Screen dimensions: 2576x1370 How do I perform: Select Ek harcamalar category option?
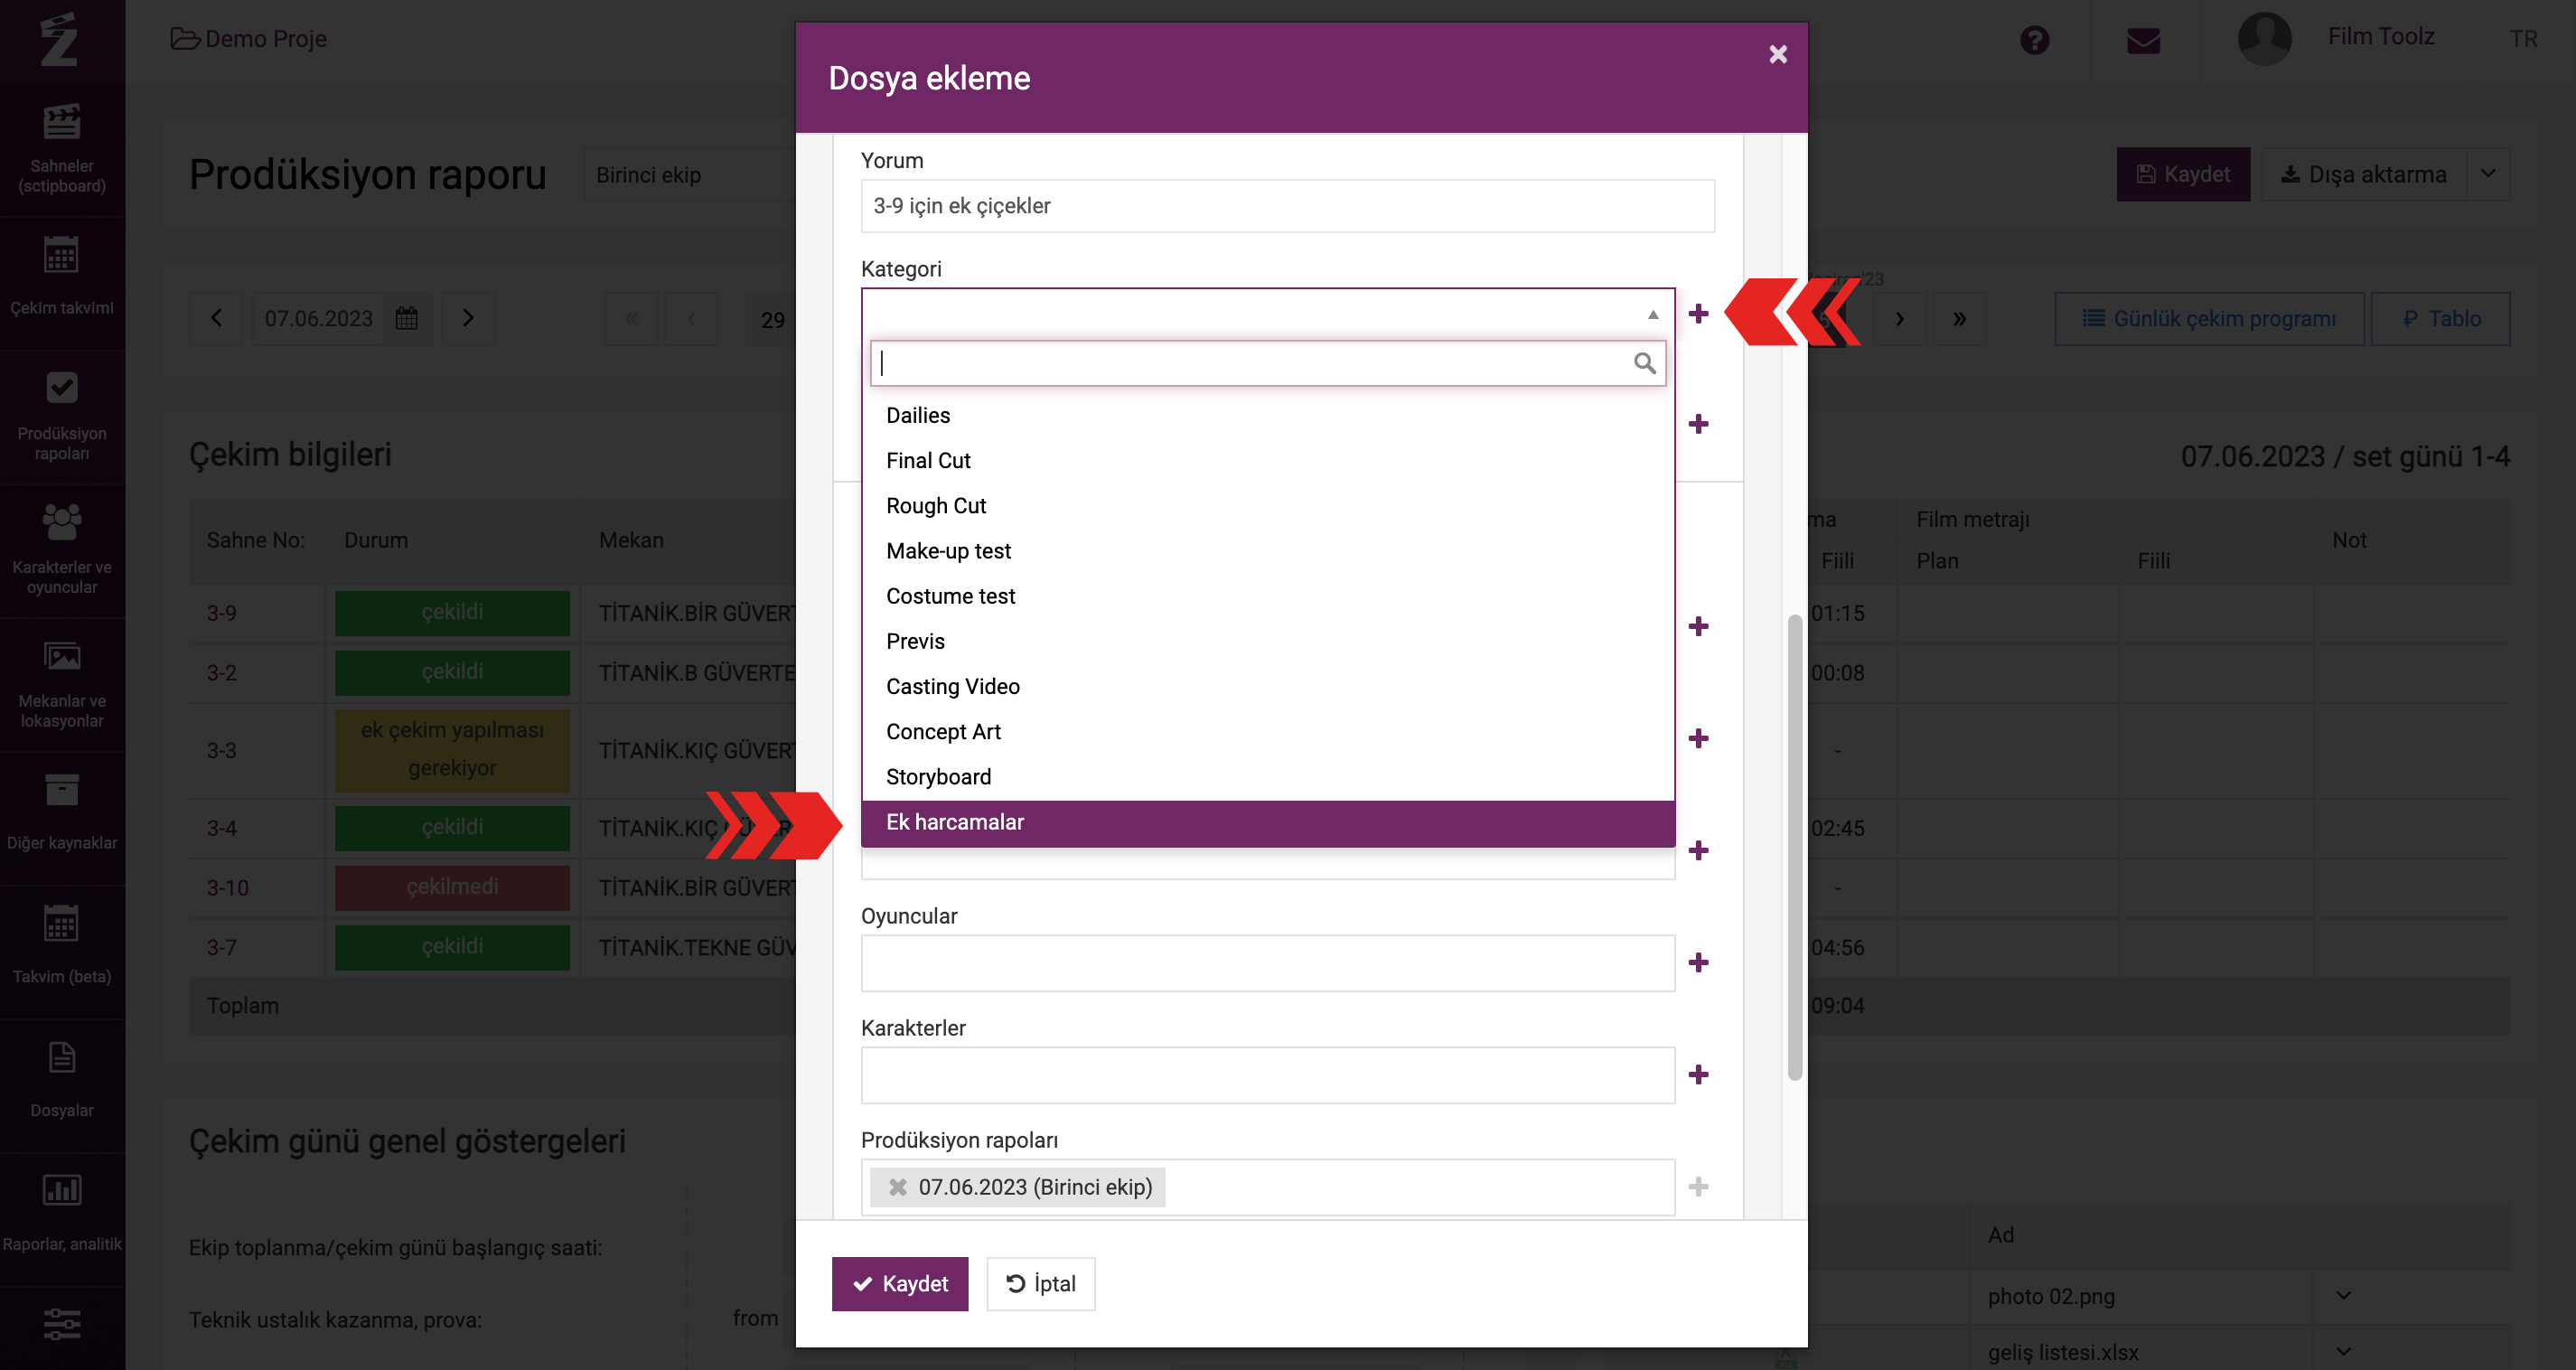click(x=1267, y=822)
